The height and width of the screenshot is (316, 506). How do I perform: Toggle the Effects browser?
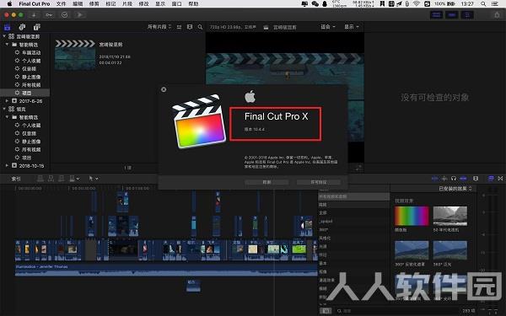tap(491, 179)
